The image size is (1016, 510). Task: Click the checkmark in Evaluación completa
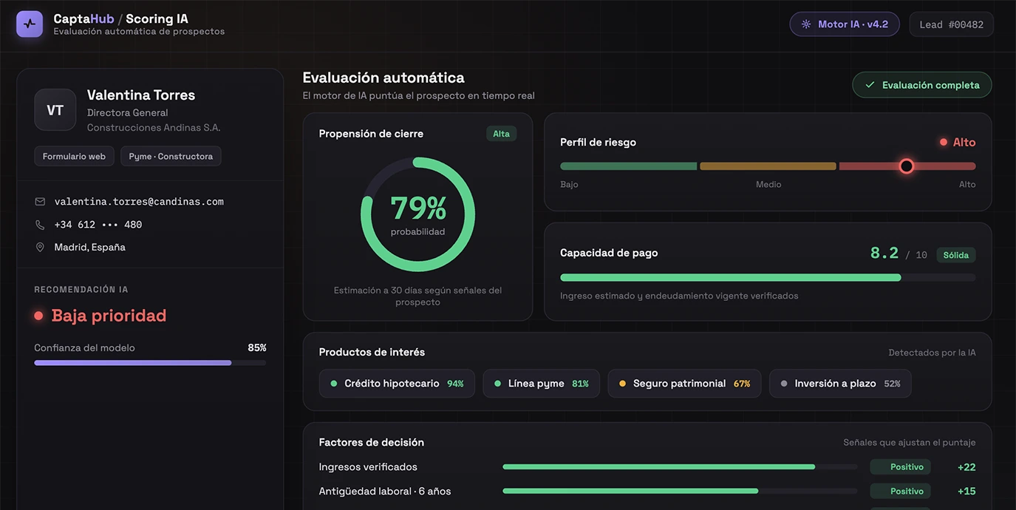pos(870,85)
